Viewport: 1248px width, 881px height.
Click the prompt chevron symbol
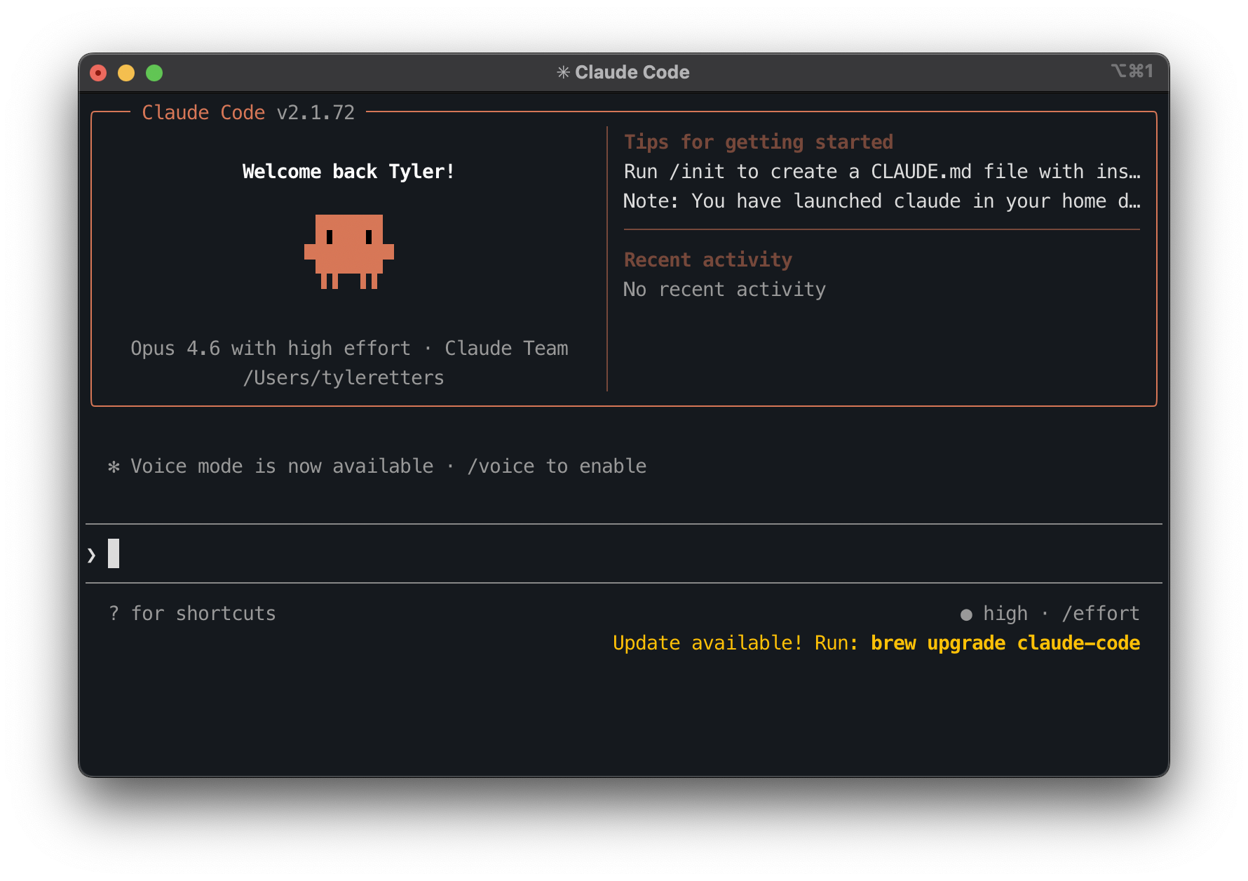[92, 555]
